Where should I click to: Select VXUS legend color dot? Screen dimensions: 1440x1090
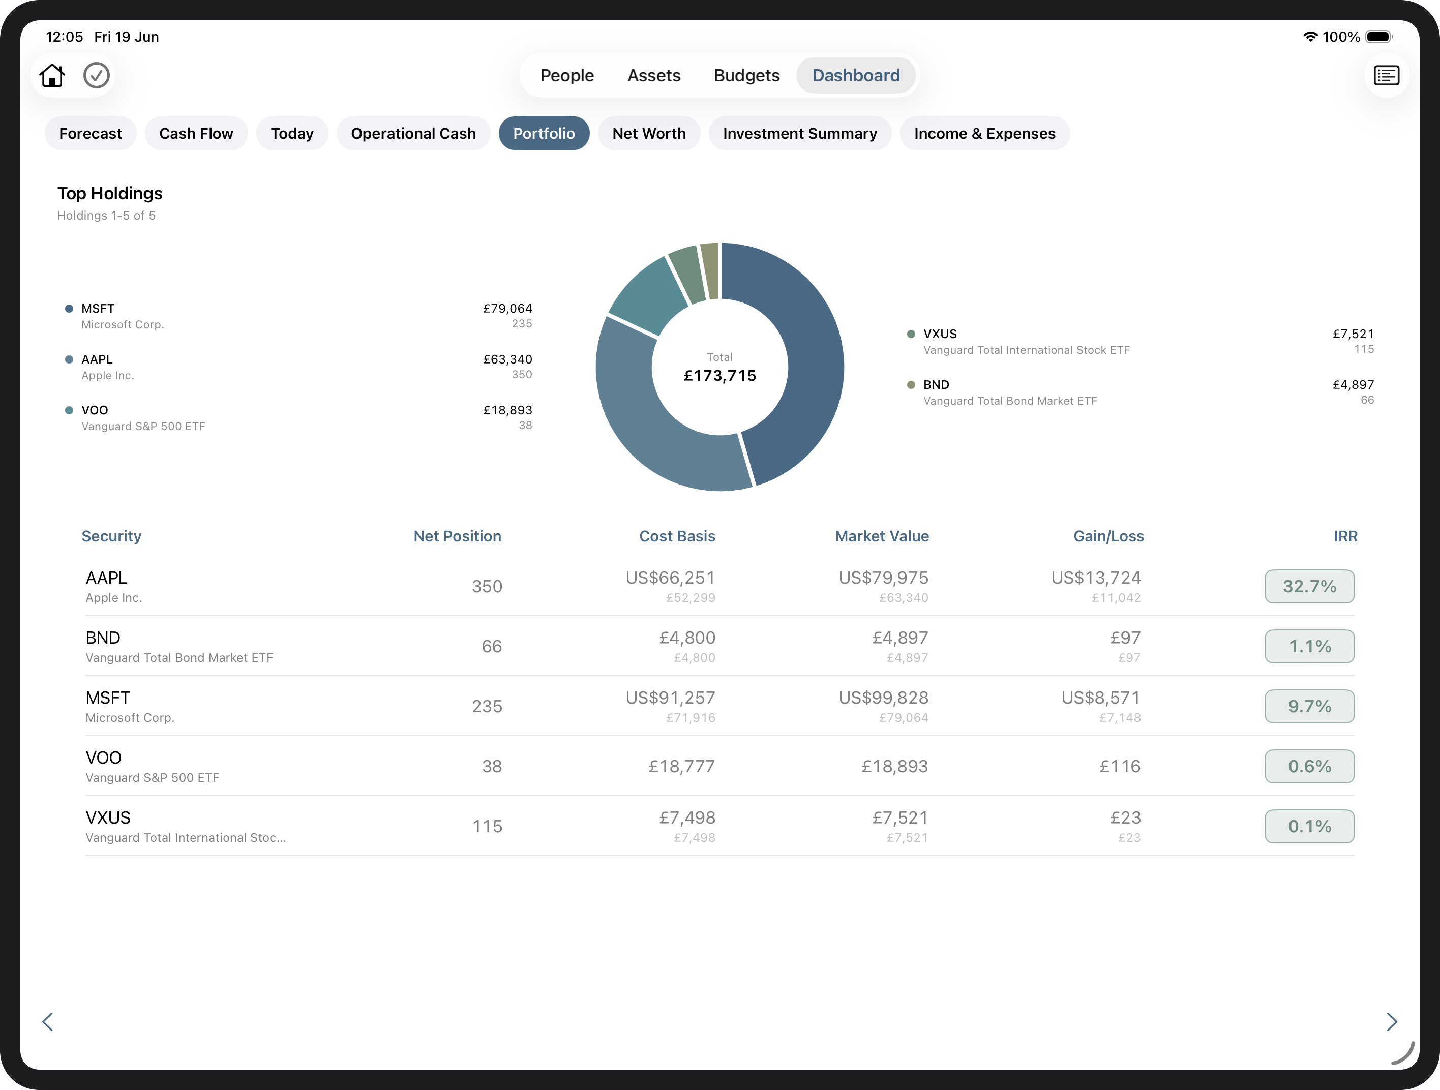tap(911, 334)
